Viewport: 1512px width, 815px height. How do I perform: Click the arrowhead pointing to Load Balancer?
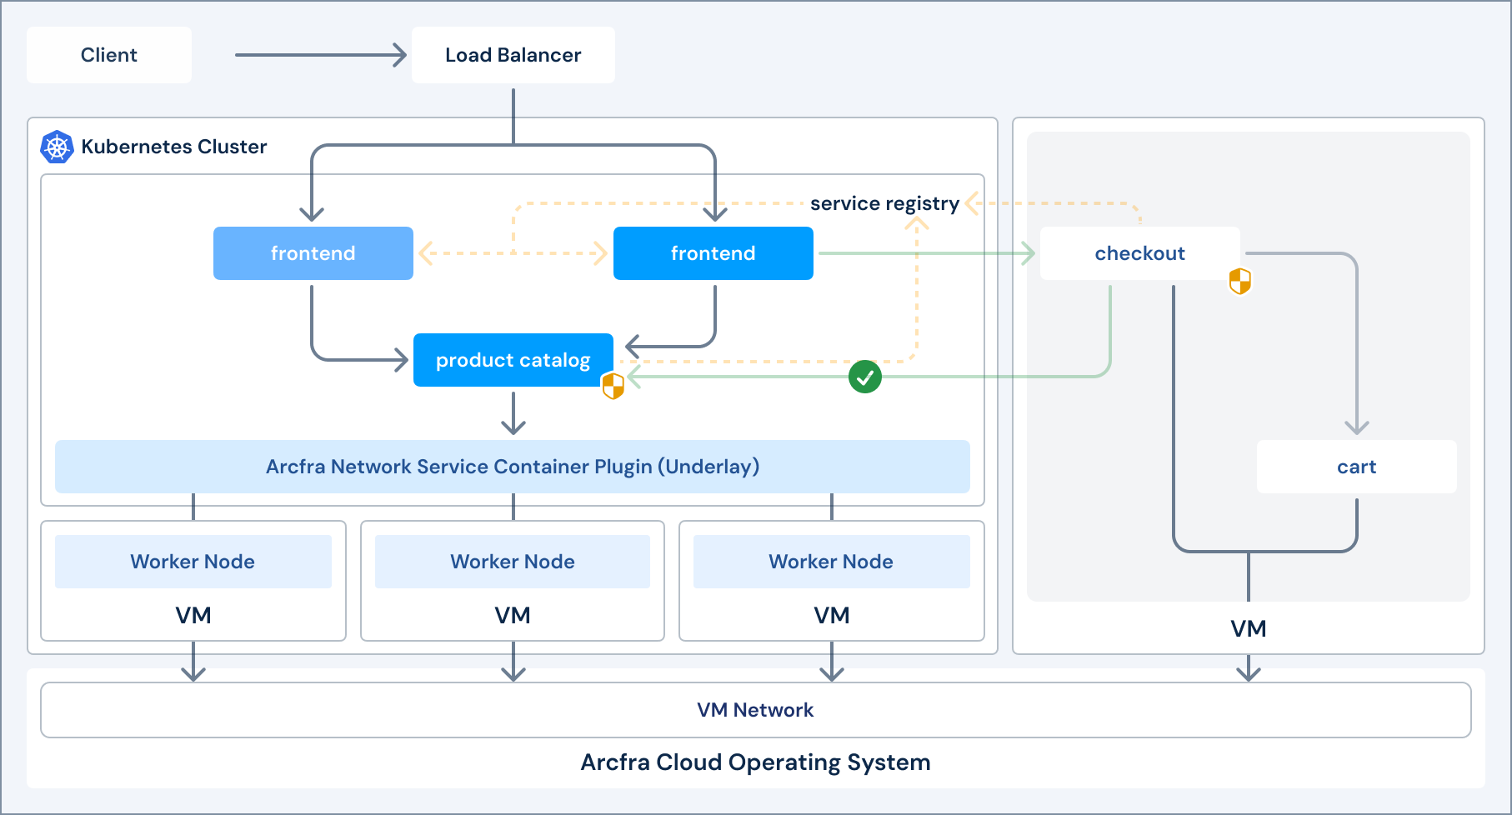click(399, 55)
